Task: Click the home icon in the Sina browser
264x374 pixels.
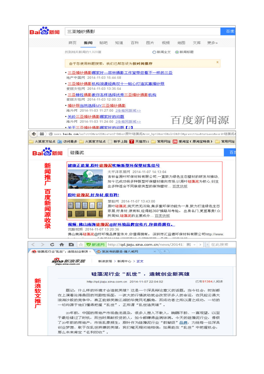Action: 62,244
